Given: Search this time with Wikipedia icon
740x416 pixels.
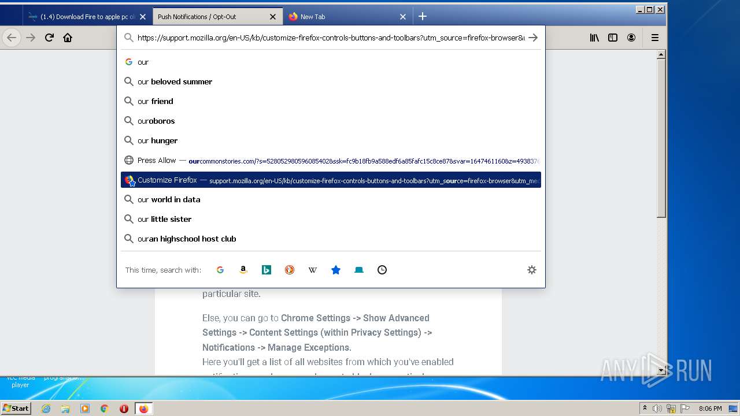Looking at the screenshot, I should 313,270.
